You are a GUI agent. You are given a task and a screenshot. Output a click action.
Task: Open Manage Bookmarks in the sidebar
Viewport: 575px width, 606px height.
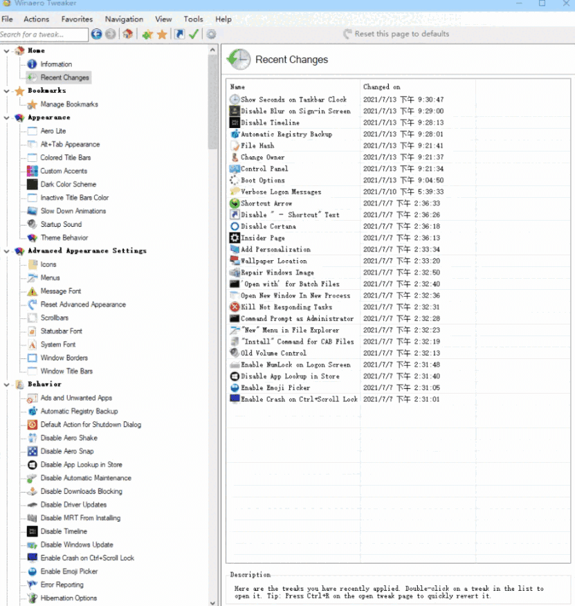coord(69,104)
